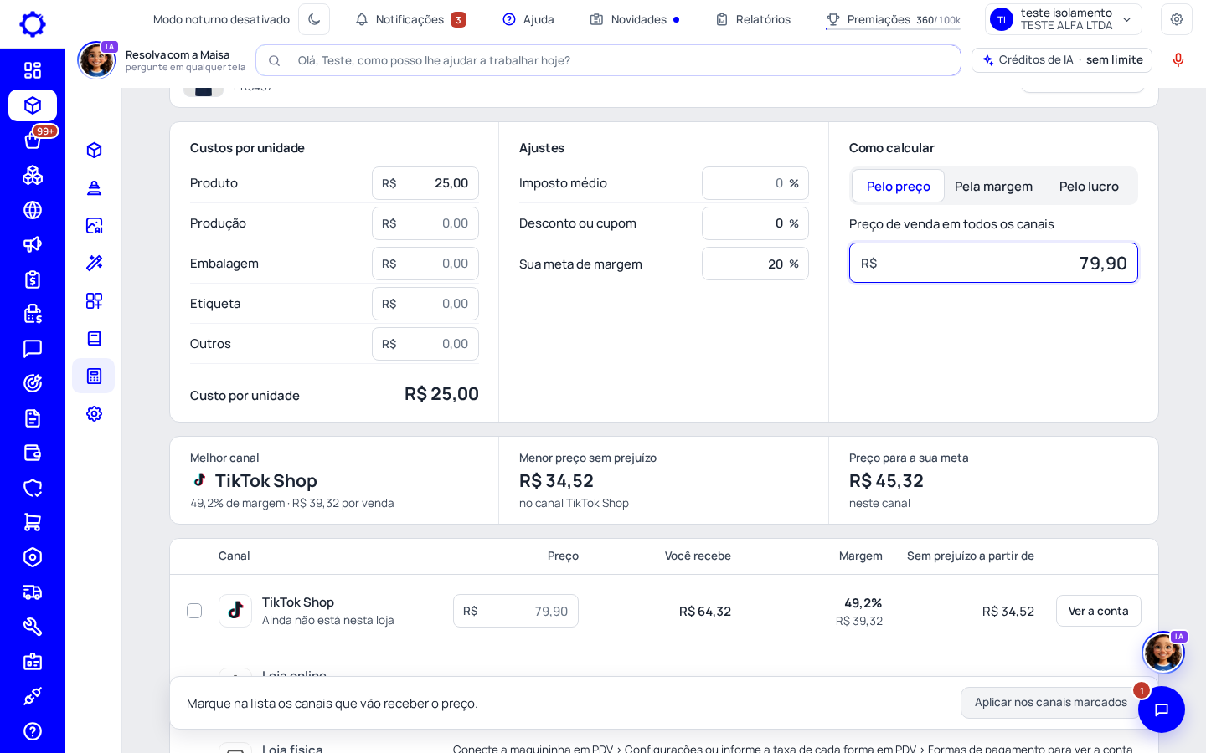Screen dimensions: 1206x753
Task: Click the Produto cost input field
Action: point(425,183)
